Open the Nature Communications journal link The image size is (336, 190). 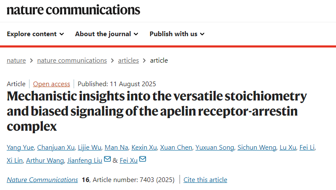click(x=42, y=180)
